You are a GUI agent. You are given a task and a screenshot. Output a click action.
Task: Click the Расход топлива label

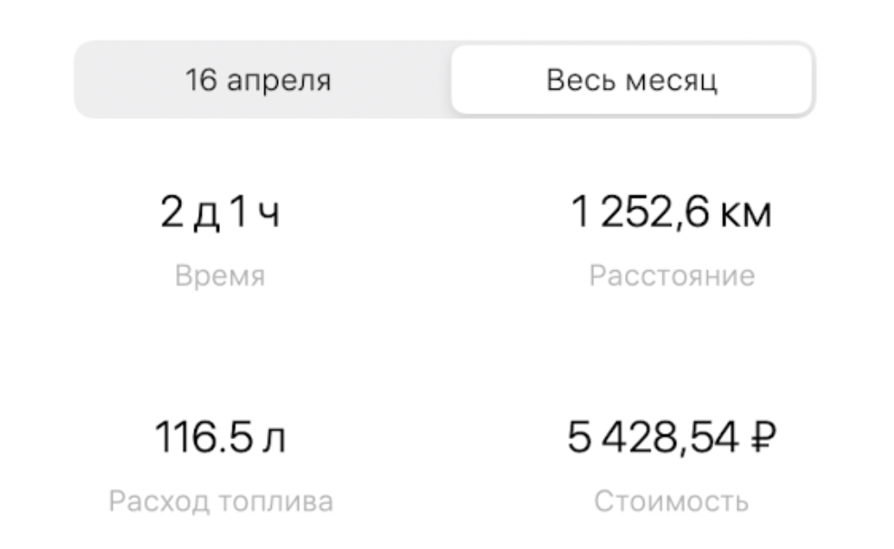(220, 501)
